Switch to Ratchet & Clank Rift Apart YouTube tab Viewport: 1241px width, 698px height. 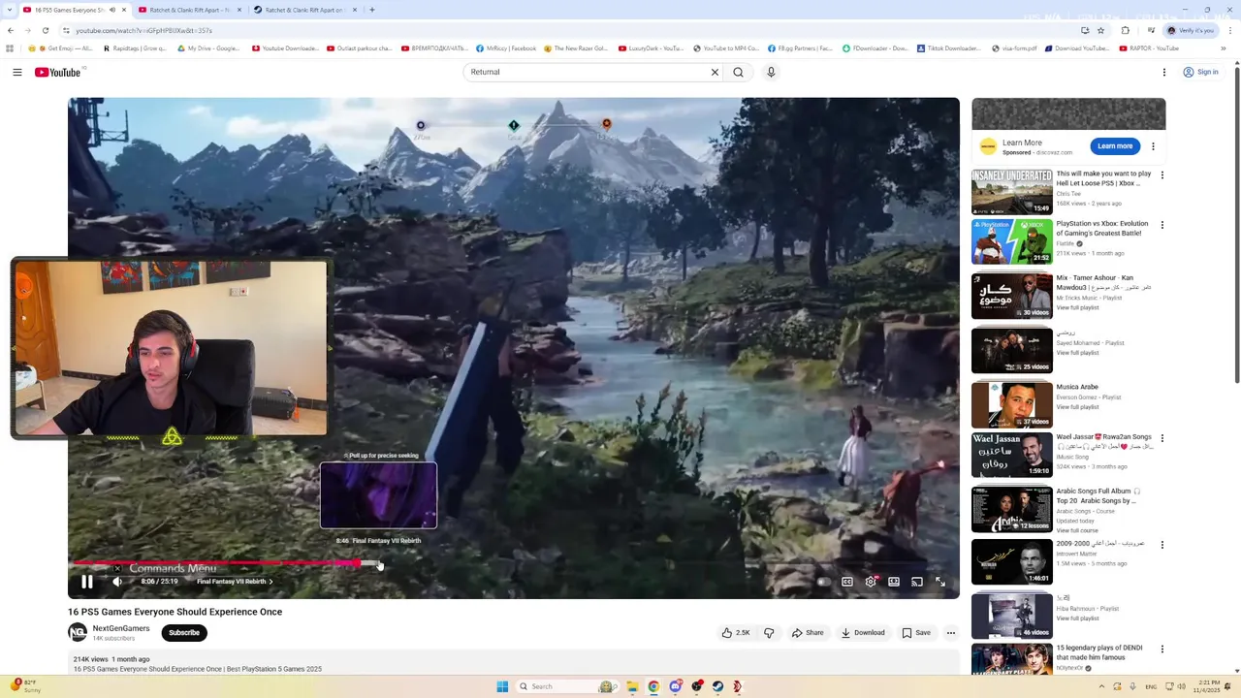189,10
